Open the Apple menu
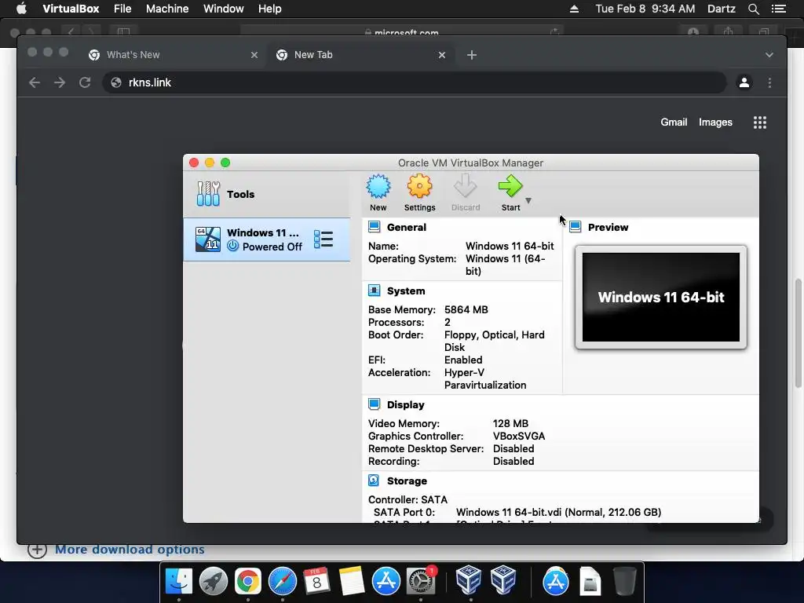 pyautogui.click(x=21, y=8)
